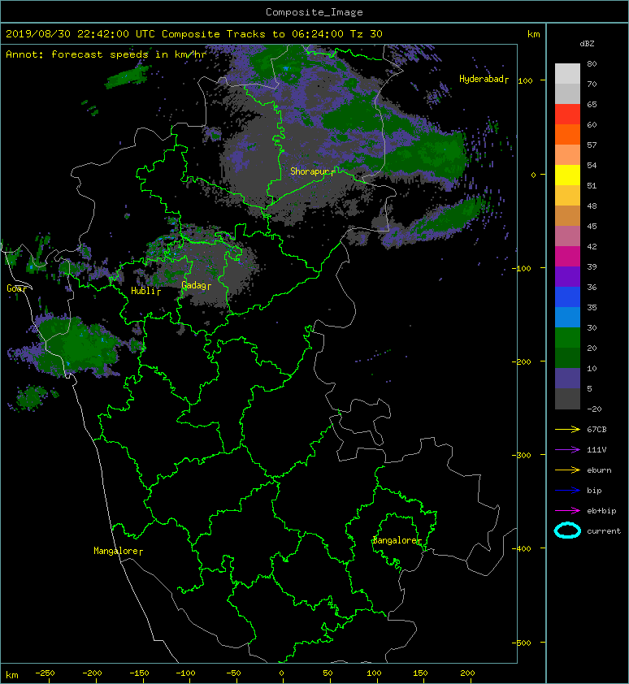This screenshot has width=629, height=684.
Task: Click the Mangalore city label
Action: tap(119, 551)
